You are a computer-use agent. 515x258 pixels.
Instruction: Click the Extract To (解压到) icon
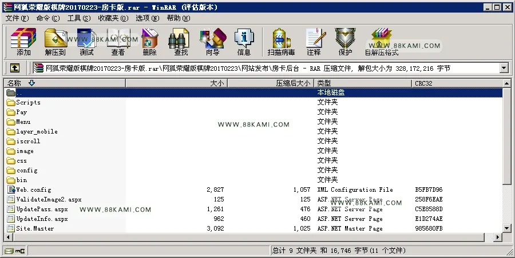(55, 42)
